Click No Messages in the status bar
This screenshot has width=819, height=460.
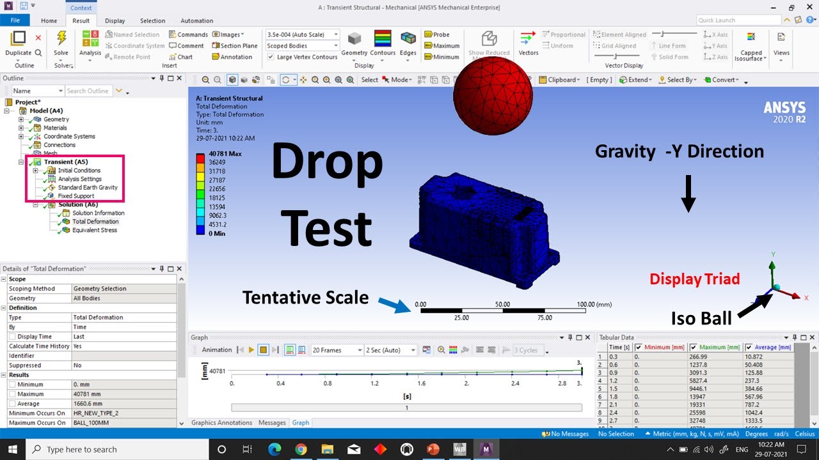565,434
